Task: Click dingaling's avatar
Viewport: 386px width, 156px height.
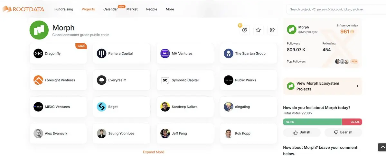Action: (x=229, y=107)
